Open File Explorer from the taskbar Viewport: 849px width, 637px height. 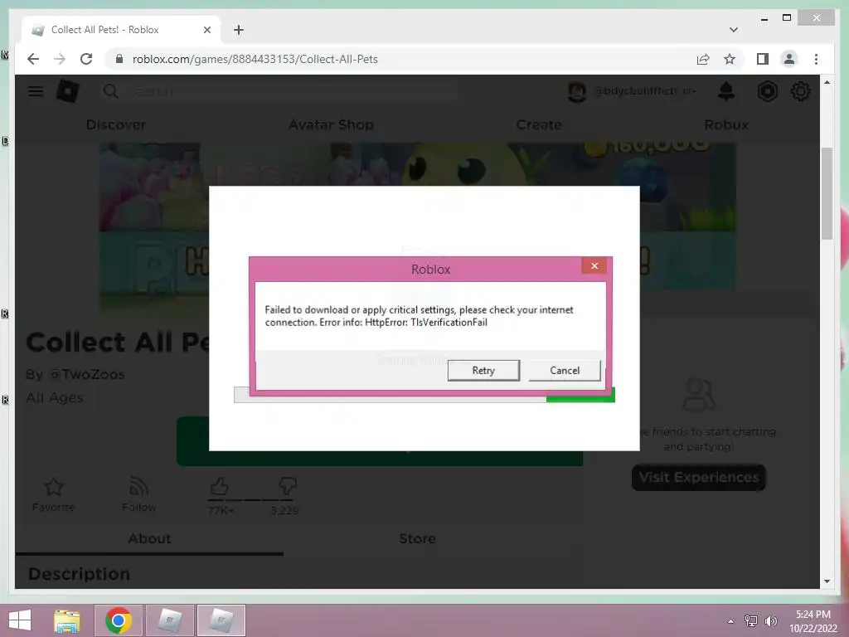pyautogui.click(x=67, y=620)
